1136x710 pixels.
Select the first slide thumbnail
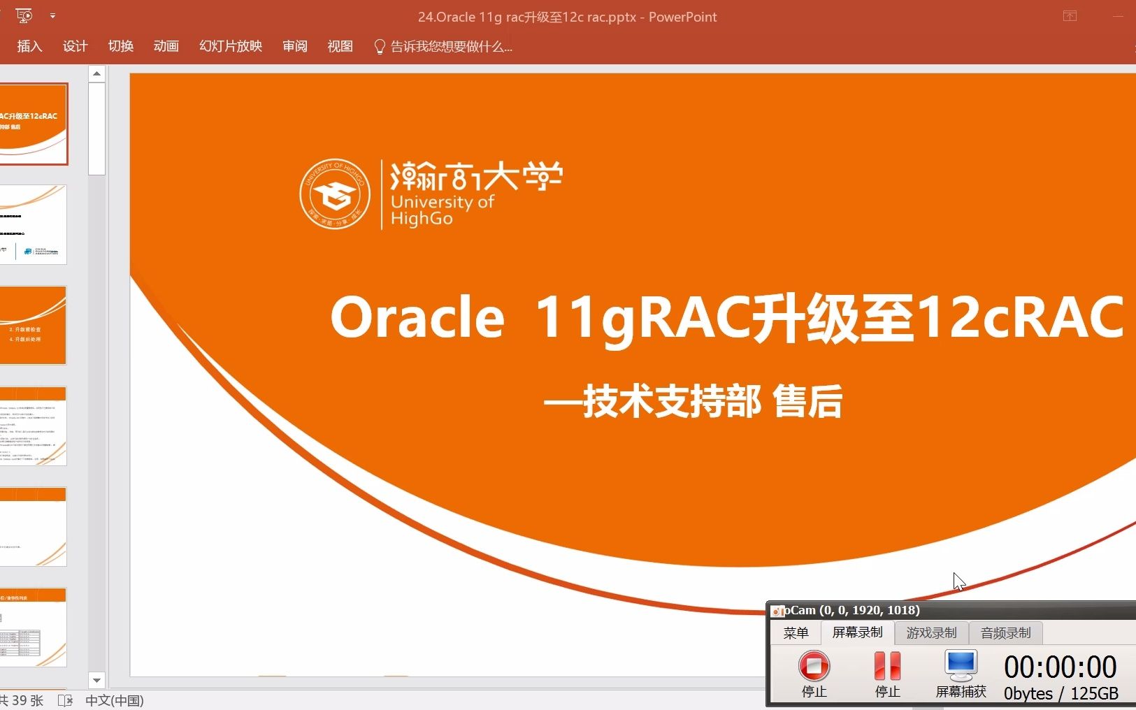34,124
